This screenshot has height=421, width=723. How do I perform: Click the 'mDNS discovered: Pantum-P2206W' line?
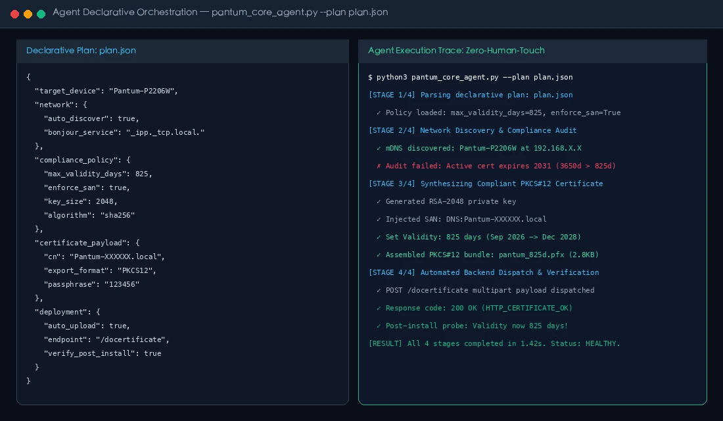pyautogui.click(x=478, y=148)
